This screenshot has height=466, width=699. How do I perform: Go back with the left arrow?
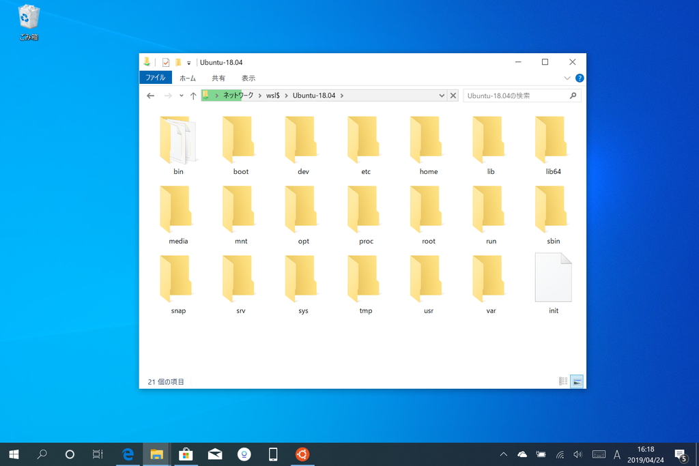[x=151, y=96]
